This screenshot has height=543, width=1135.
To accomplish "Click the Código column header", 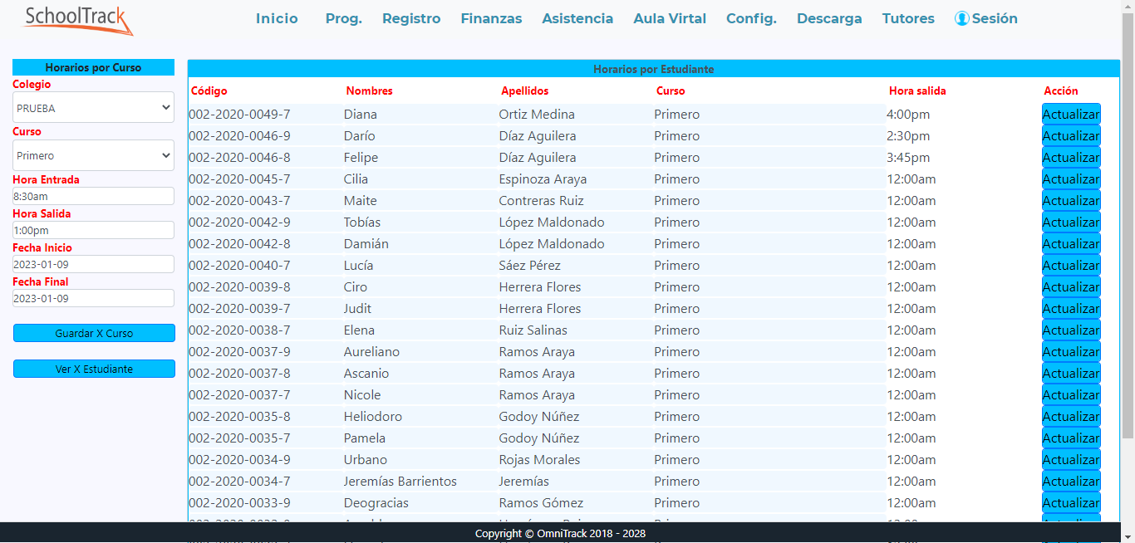I will point(209,91).
